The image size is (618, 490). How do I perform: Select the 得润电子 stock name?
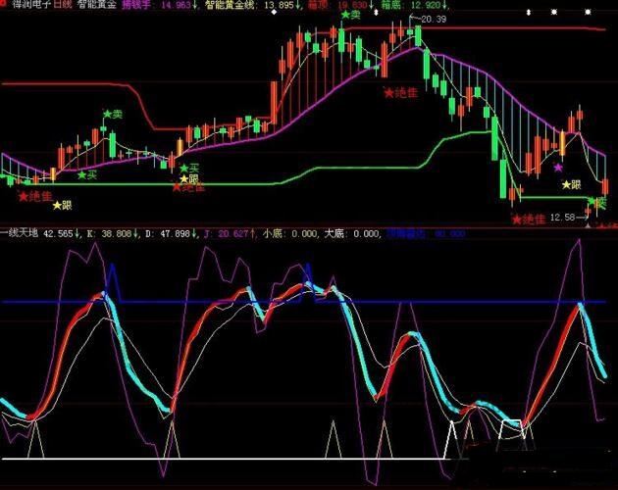coord(20,5)
